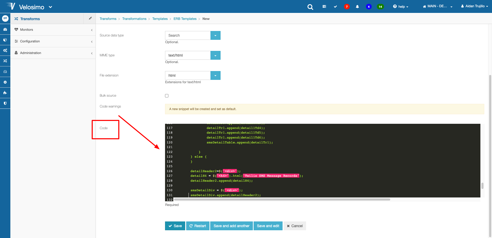Click the checkmark tasks icon in the top bar
492x238 pixels.
pyautogui.click(x=335, y=7)
